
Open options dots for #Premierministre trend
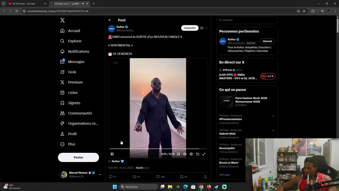click(273, 116)
